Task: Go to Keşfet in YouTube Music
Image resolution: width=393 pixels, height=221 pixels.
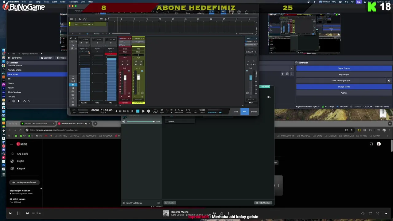Action: tap(20, 161)
